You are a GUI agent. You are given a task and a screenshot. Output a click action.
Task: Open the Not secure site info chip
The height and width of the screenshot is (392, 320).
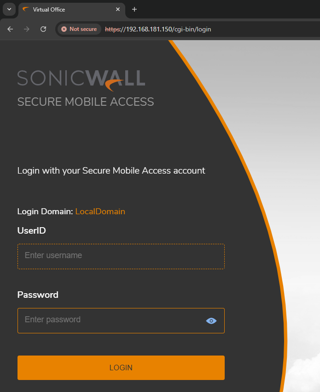[x=79, y=29]
